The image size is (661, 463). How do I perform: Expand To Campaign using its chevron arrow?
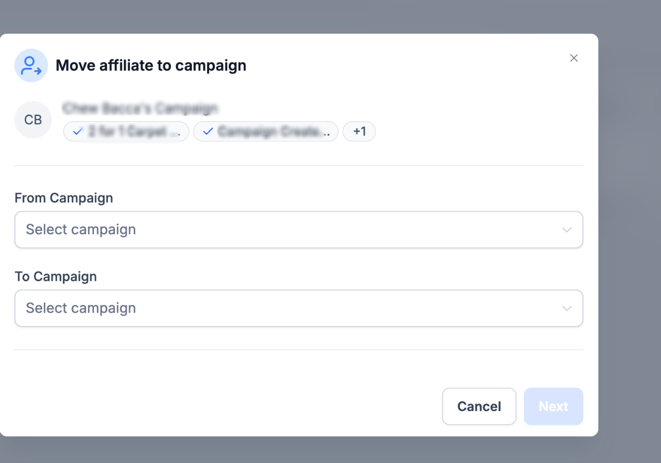tap(566, 308)
